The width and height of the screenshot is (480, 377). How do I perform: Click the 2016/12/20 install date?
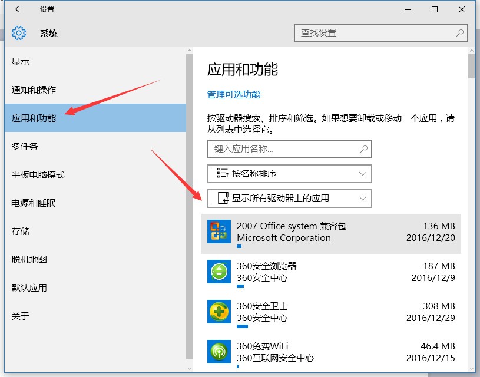click(431, 238)
